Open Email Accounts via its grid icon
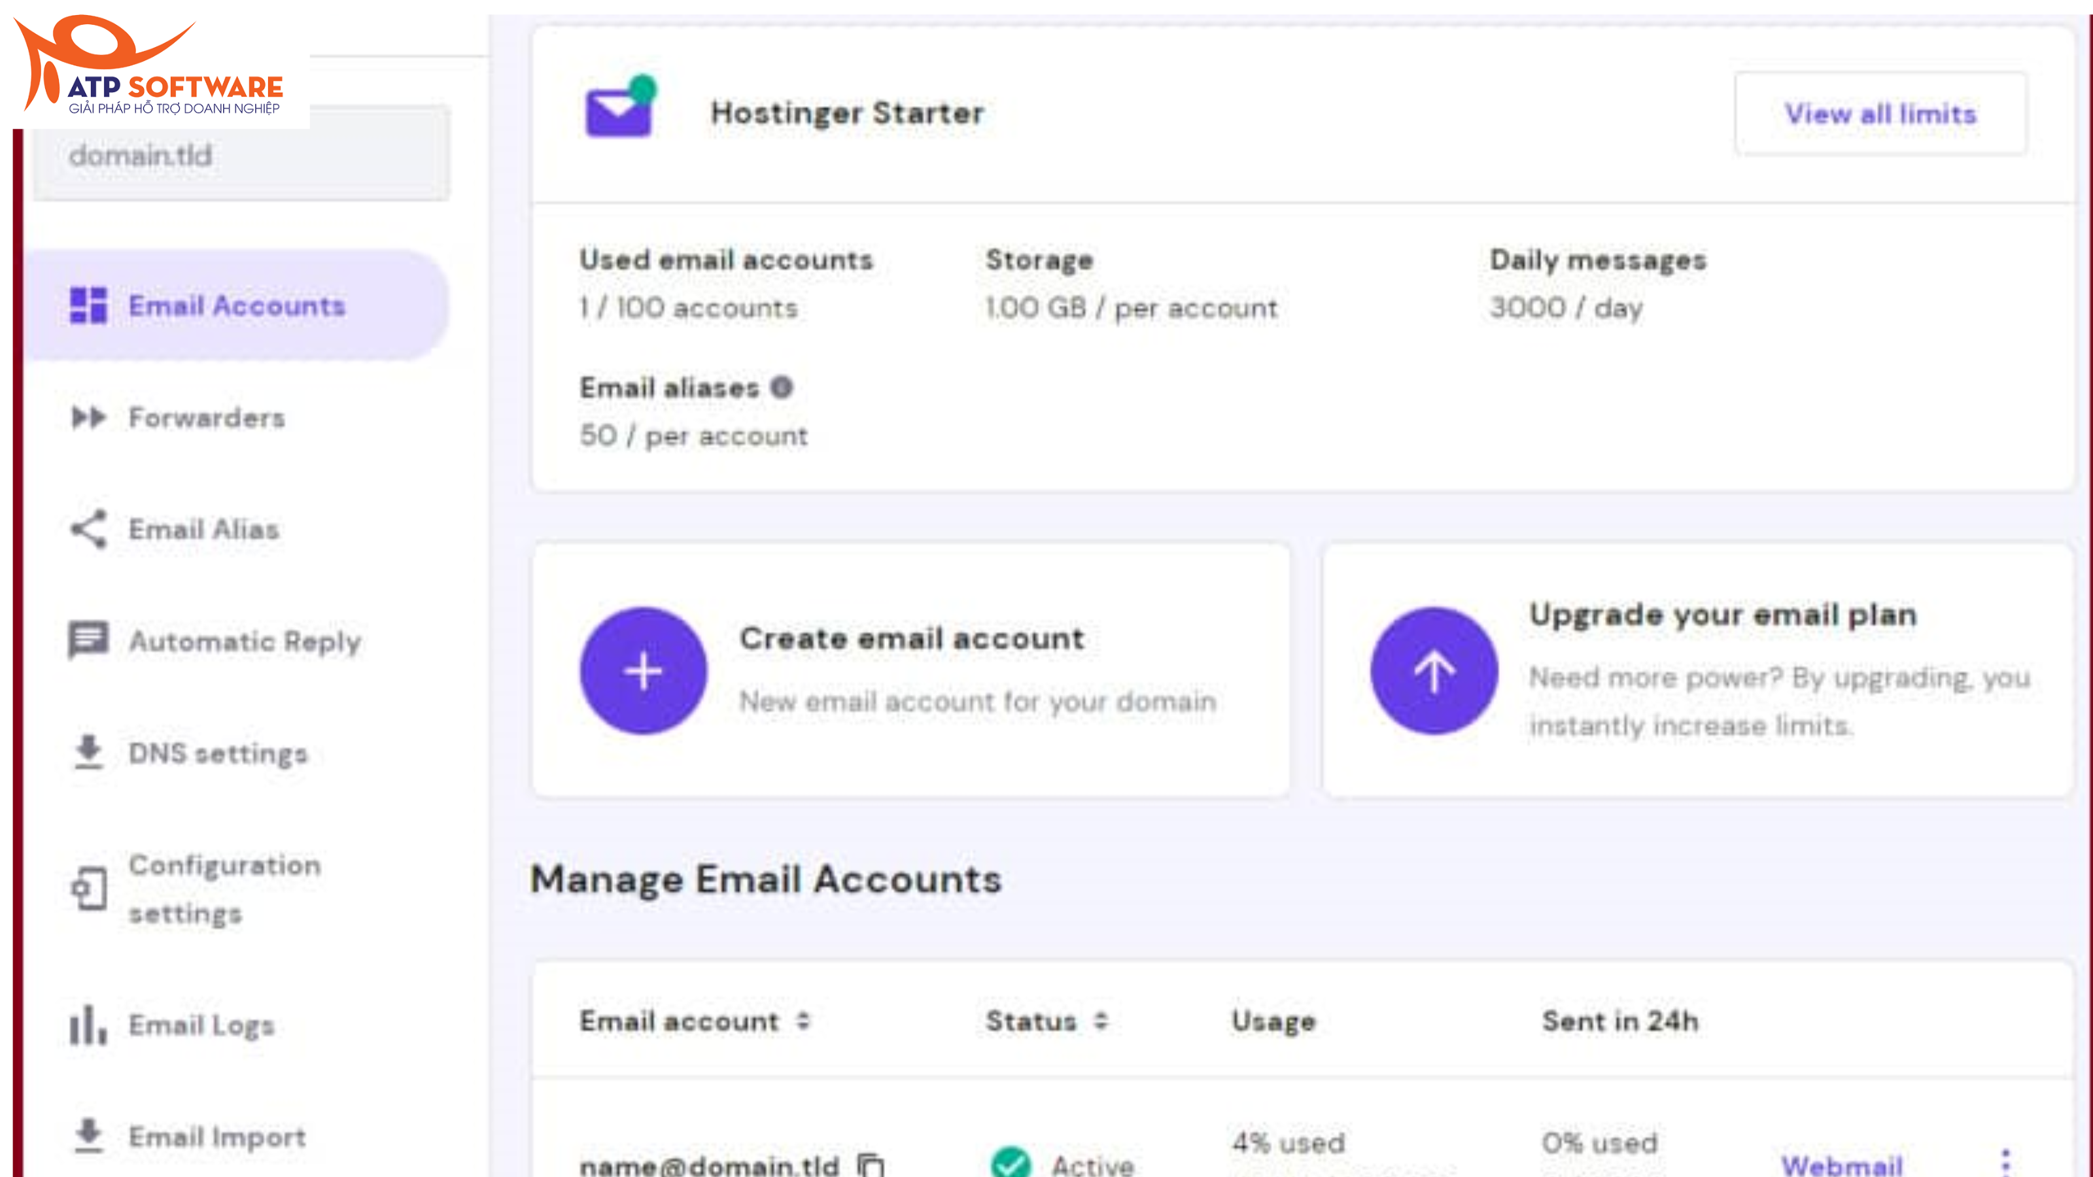This screenshot has height=1177, width=2093. (x=90, y=305)
